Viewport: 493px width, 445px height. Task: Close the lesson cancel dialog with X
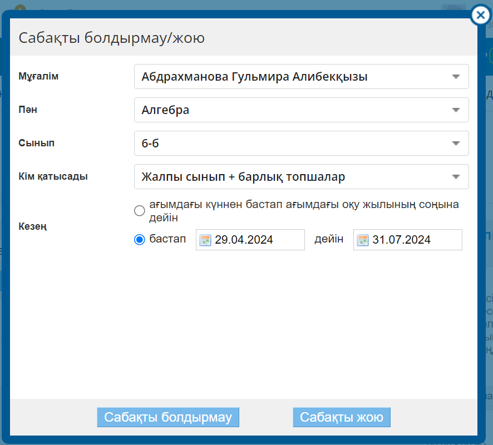(480, 16)
